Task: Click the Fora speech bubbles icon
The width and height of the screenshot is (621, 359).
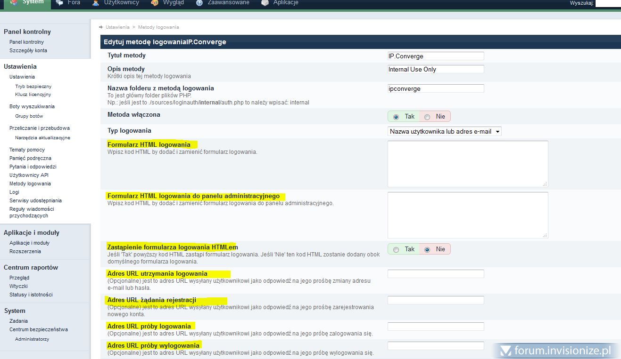Action: pos(60,3)
